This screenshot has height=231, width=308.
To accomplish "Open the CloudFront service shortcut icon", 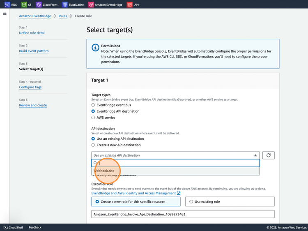I will [x=39, y=5].
